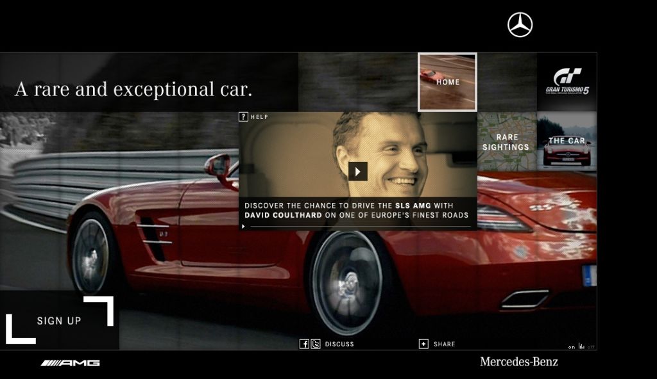Turn sound off with 'off' label
The image size is (657, 379).
pos(591,348)
